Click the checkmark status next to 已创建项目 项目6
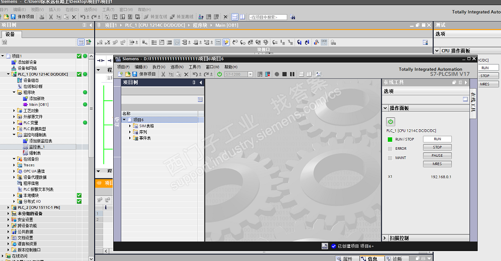The width and height of the screenshot is (501, 261). pos(334,246)
